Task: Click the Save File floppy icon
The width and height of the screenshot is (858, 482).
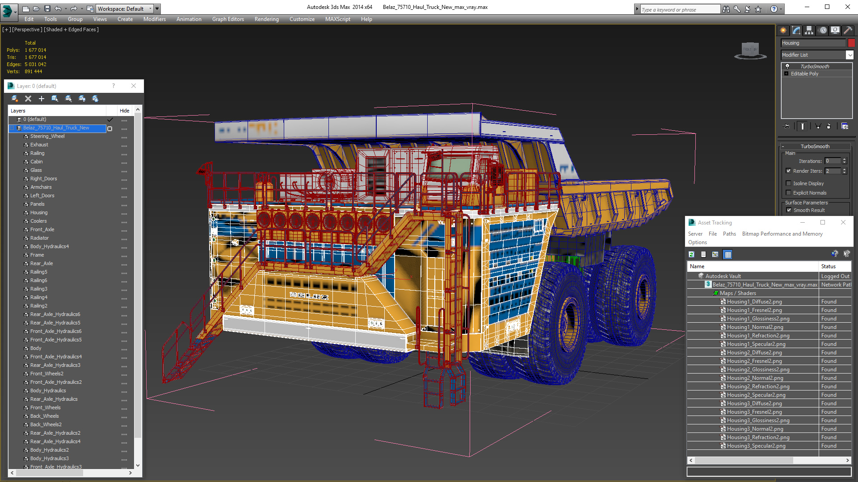Action: [x=47, y=8]
